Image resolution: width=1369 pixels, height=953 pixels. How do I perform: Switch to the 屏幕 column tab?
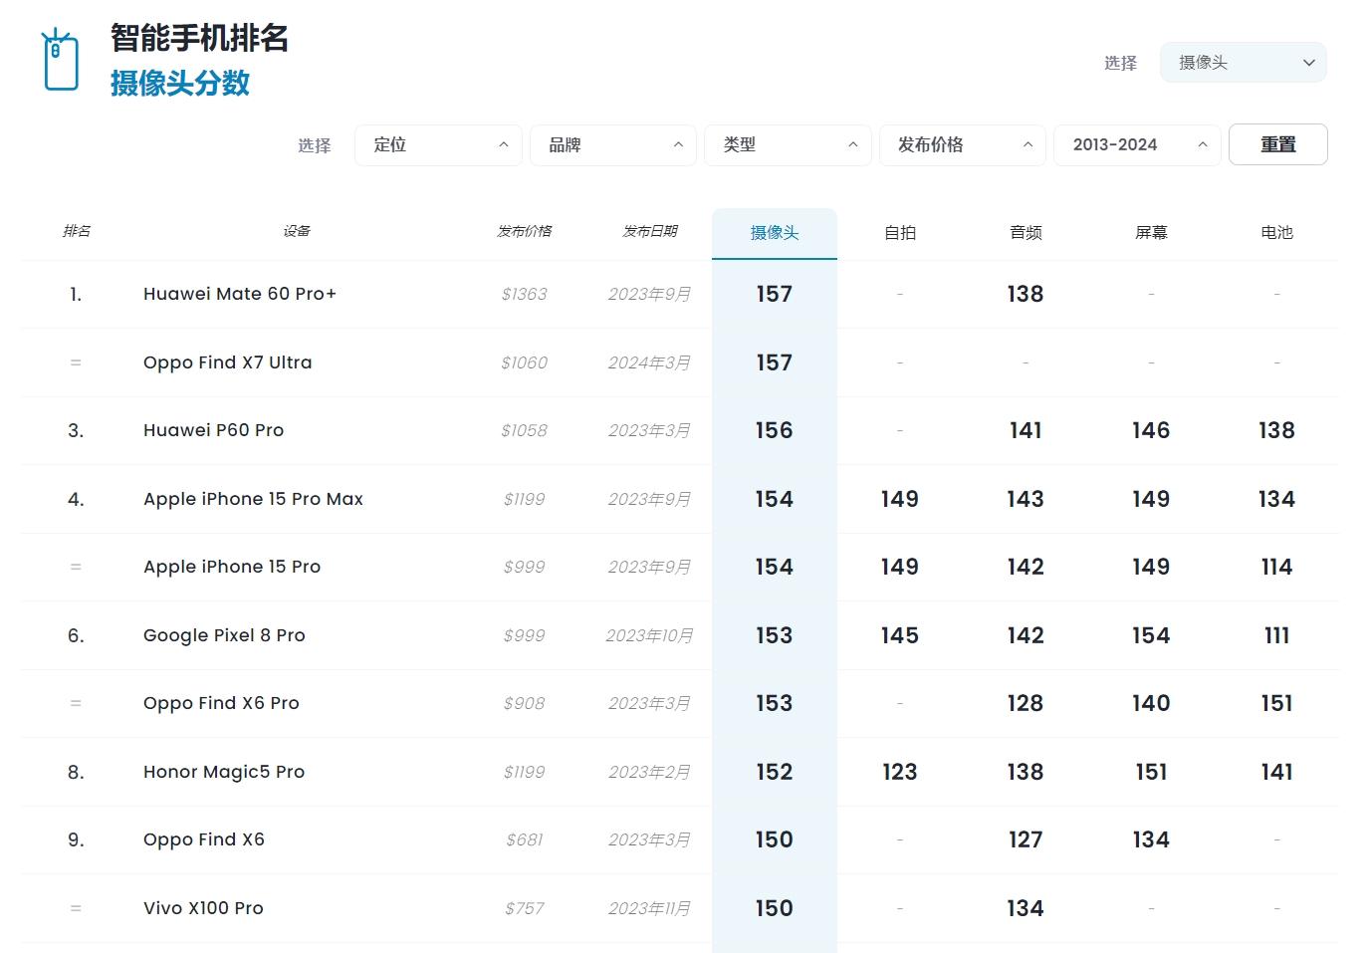[x=1151, y=233]
